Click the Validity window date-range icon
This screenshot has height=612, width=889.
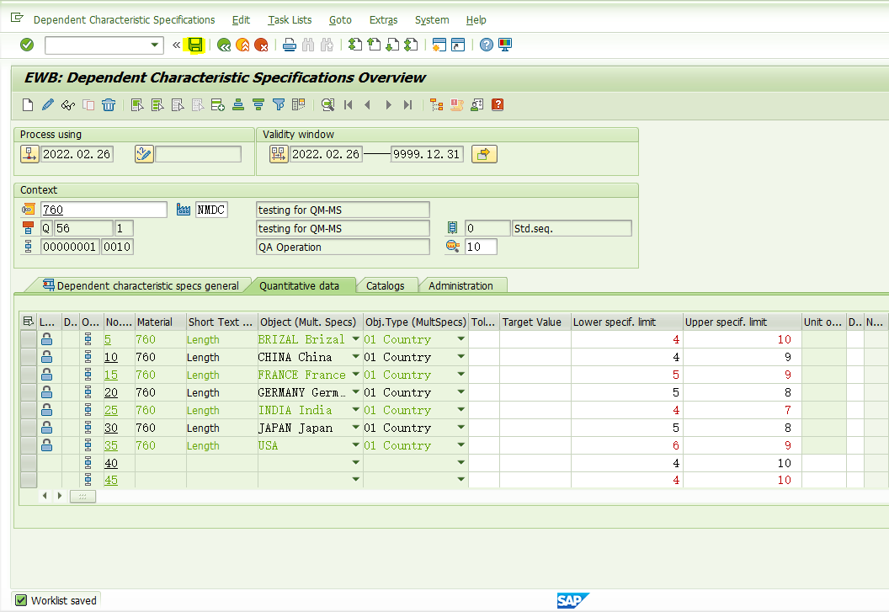click(279, 154)
